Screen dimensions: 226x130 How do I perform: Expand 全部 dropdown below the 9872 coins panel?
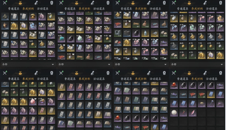[141, 64]
